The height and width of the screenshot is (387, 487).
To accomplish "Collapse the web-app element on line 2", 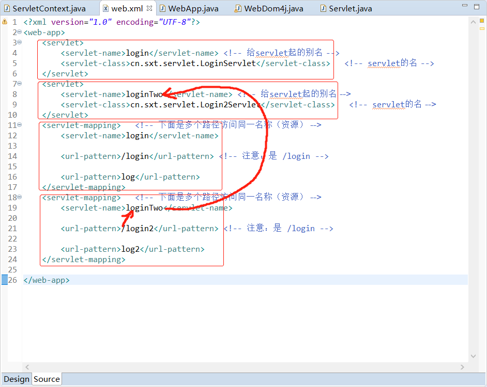I will pos(20,32).
